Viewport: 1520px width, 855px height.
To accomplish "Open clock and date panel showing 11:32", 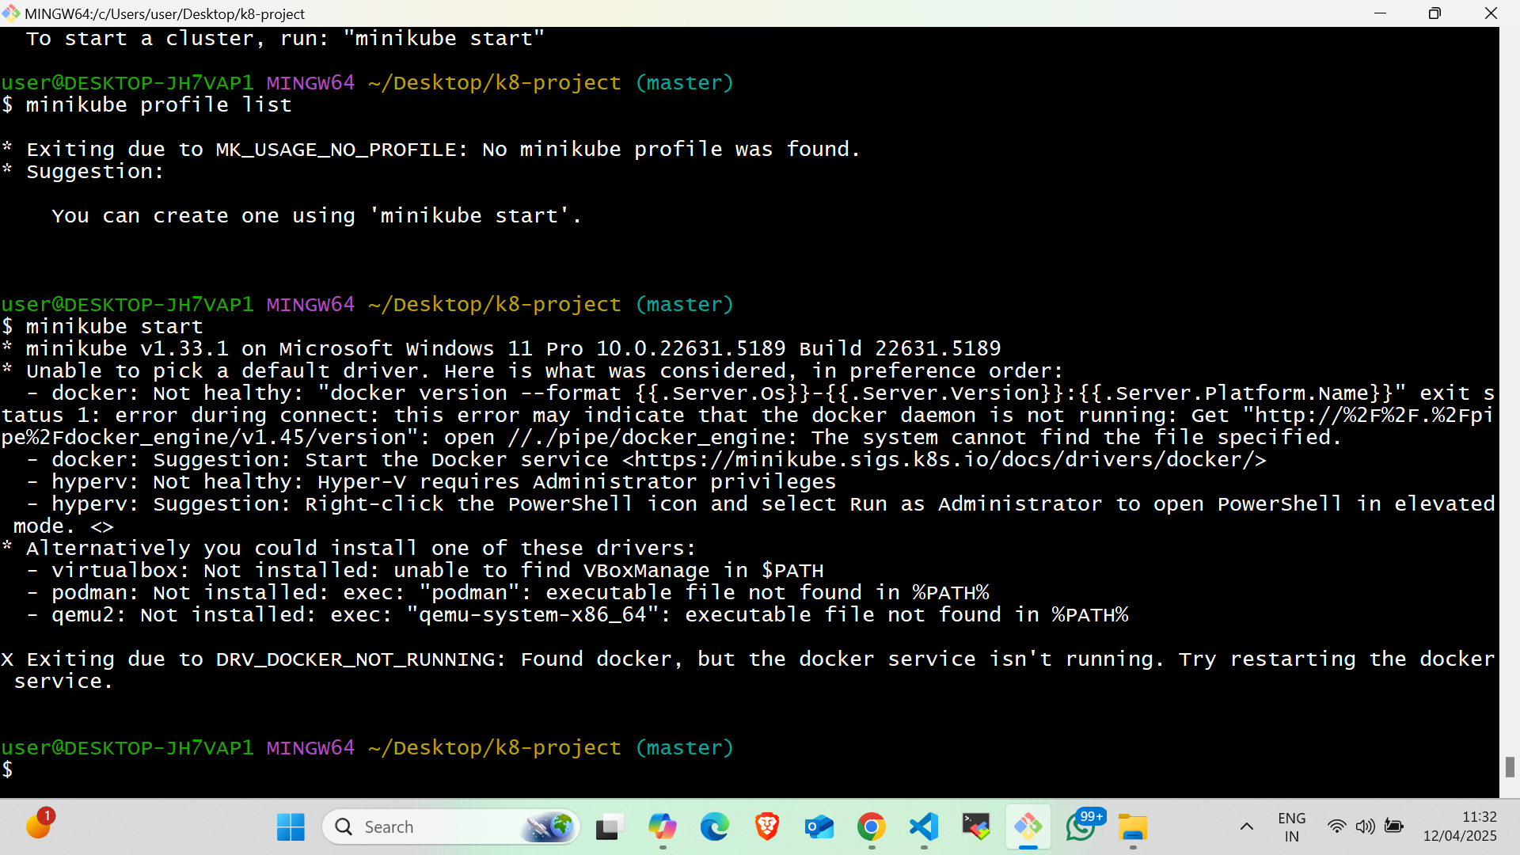I will point(1459,826).
